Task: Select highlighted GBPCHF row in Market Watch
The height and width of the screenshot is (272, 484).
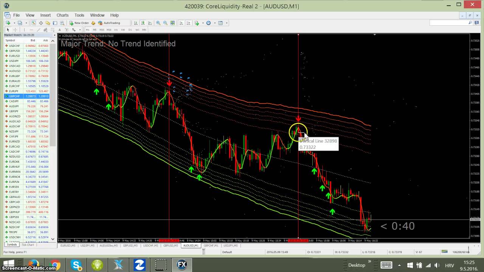Action: [26, 96]
